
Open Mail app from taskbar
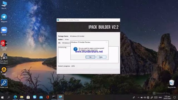(41, 97)
